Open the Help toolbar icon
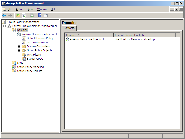 (x=40, y=16)
